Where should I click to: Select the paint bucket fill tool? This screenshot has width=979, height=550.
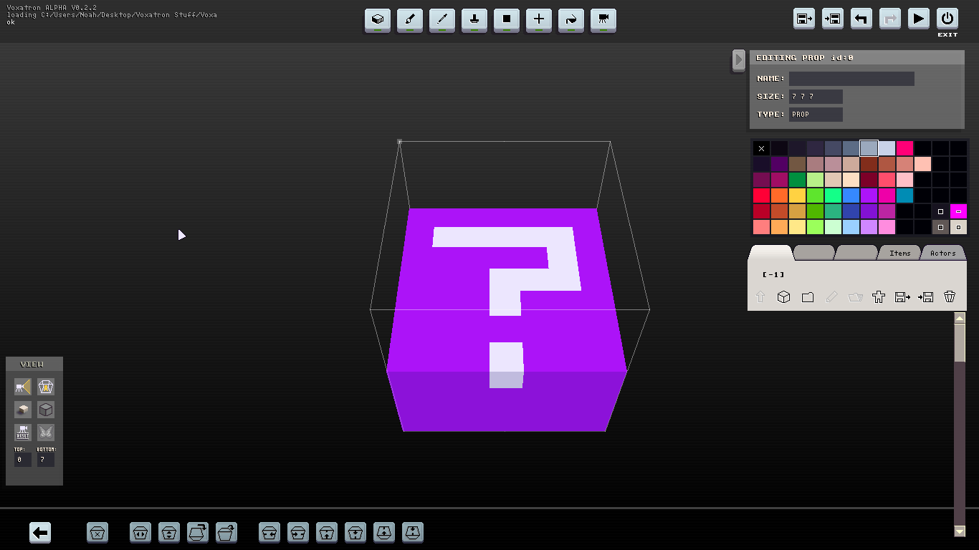coord(571,19)
